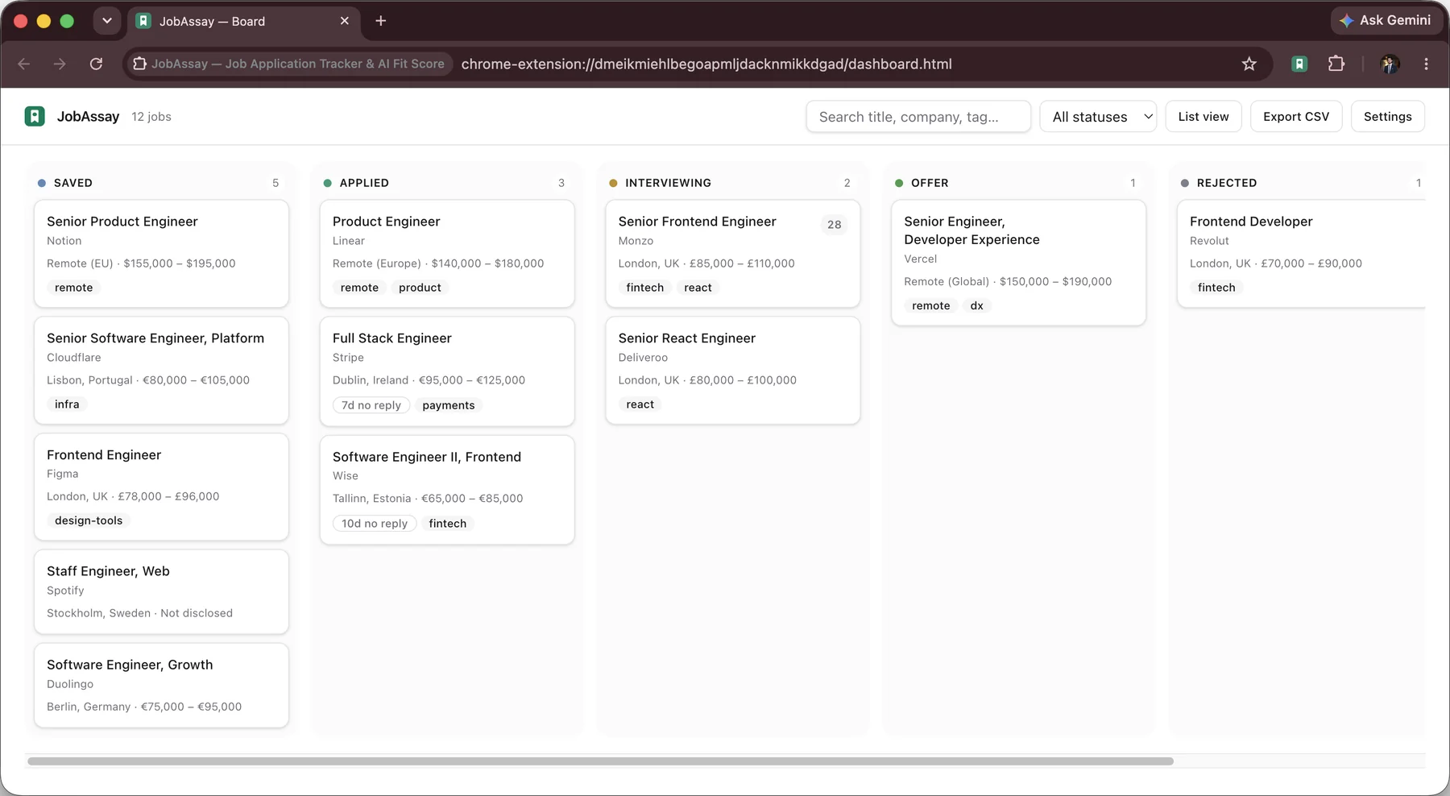Click the 7d no reply badge on Stripe card
This screenshot has width=1450, height=796.
click(371, 405)
